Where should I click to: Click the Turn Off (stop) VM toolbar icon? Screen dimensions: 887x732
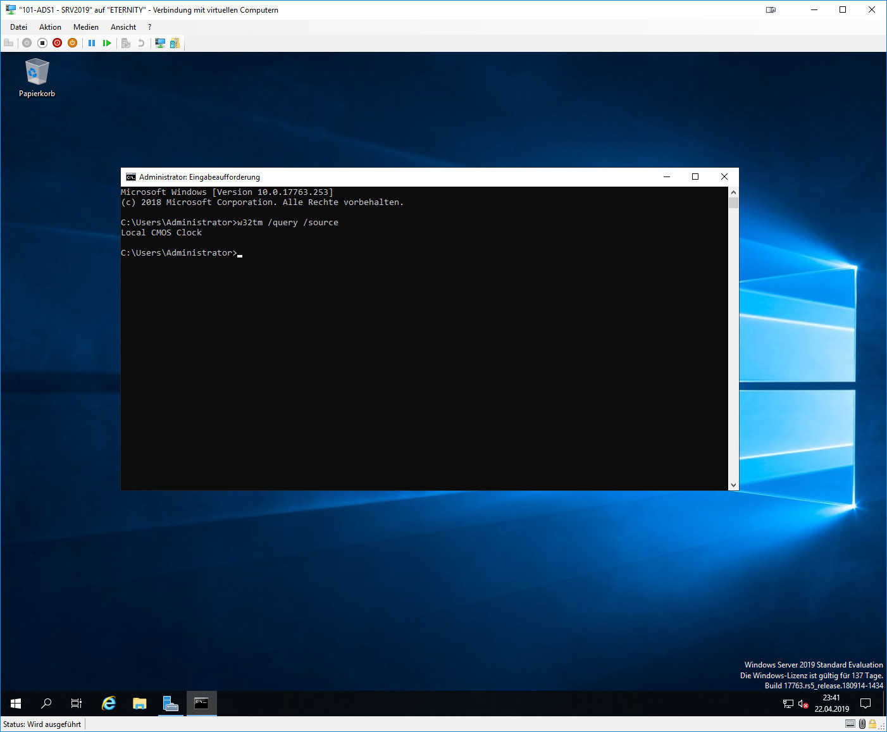42,43
